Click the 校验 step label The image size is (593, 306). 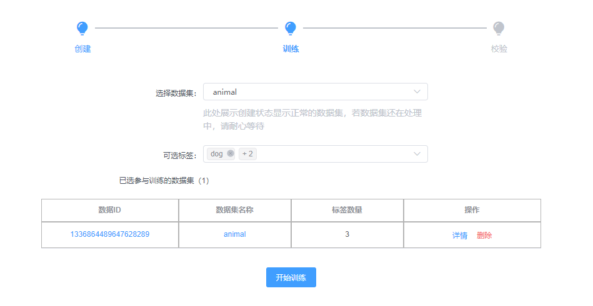click(499, 49)
